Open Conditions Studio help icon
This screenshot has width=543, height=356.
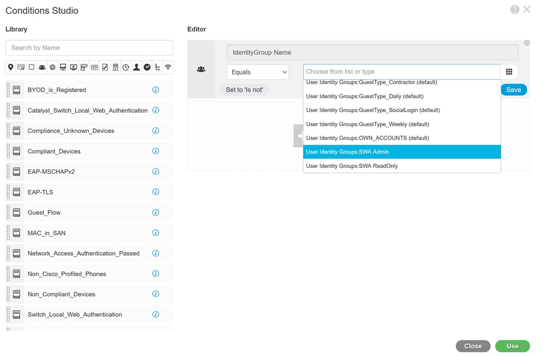515,9
